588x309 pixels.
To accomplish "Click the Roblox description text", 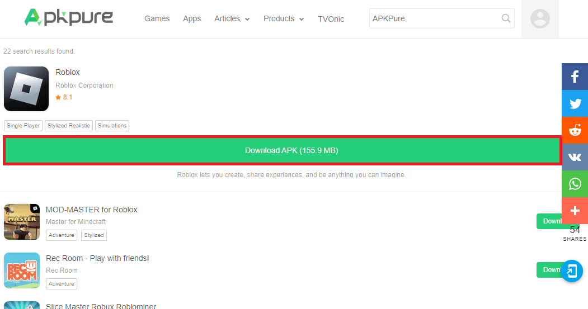I will 291,175.
